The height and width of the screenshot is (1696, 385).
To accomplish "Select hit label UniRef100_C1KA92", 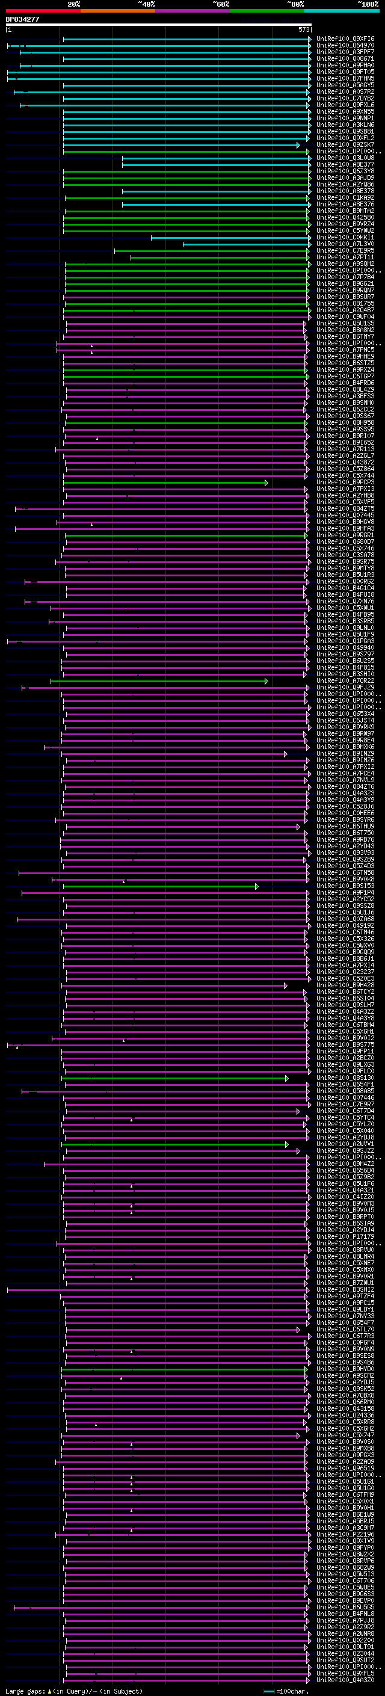I will coord(345,198).
